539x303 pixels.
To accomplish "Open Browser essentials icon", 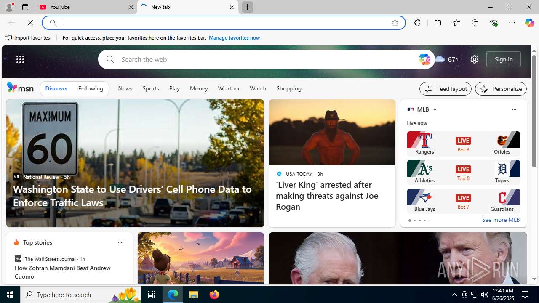I will pyautogui.click(x=494, y=23).
